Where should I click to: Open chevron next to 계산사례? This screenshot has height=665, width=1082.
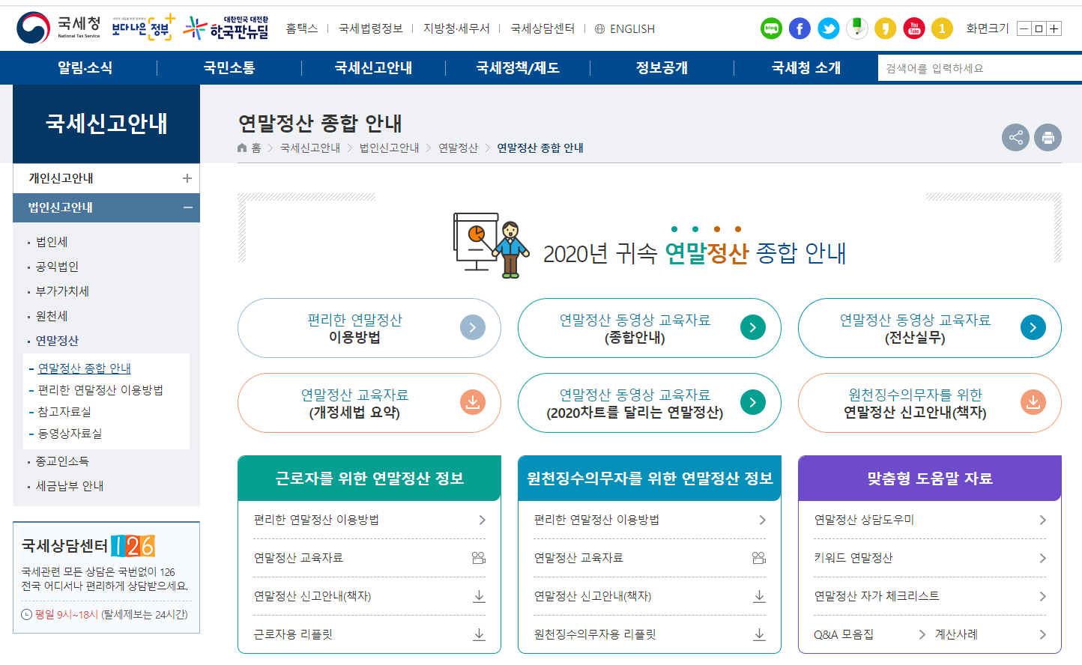point(1042,634)
